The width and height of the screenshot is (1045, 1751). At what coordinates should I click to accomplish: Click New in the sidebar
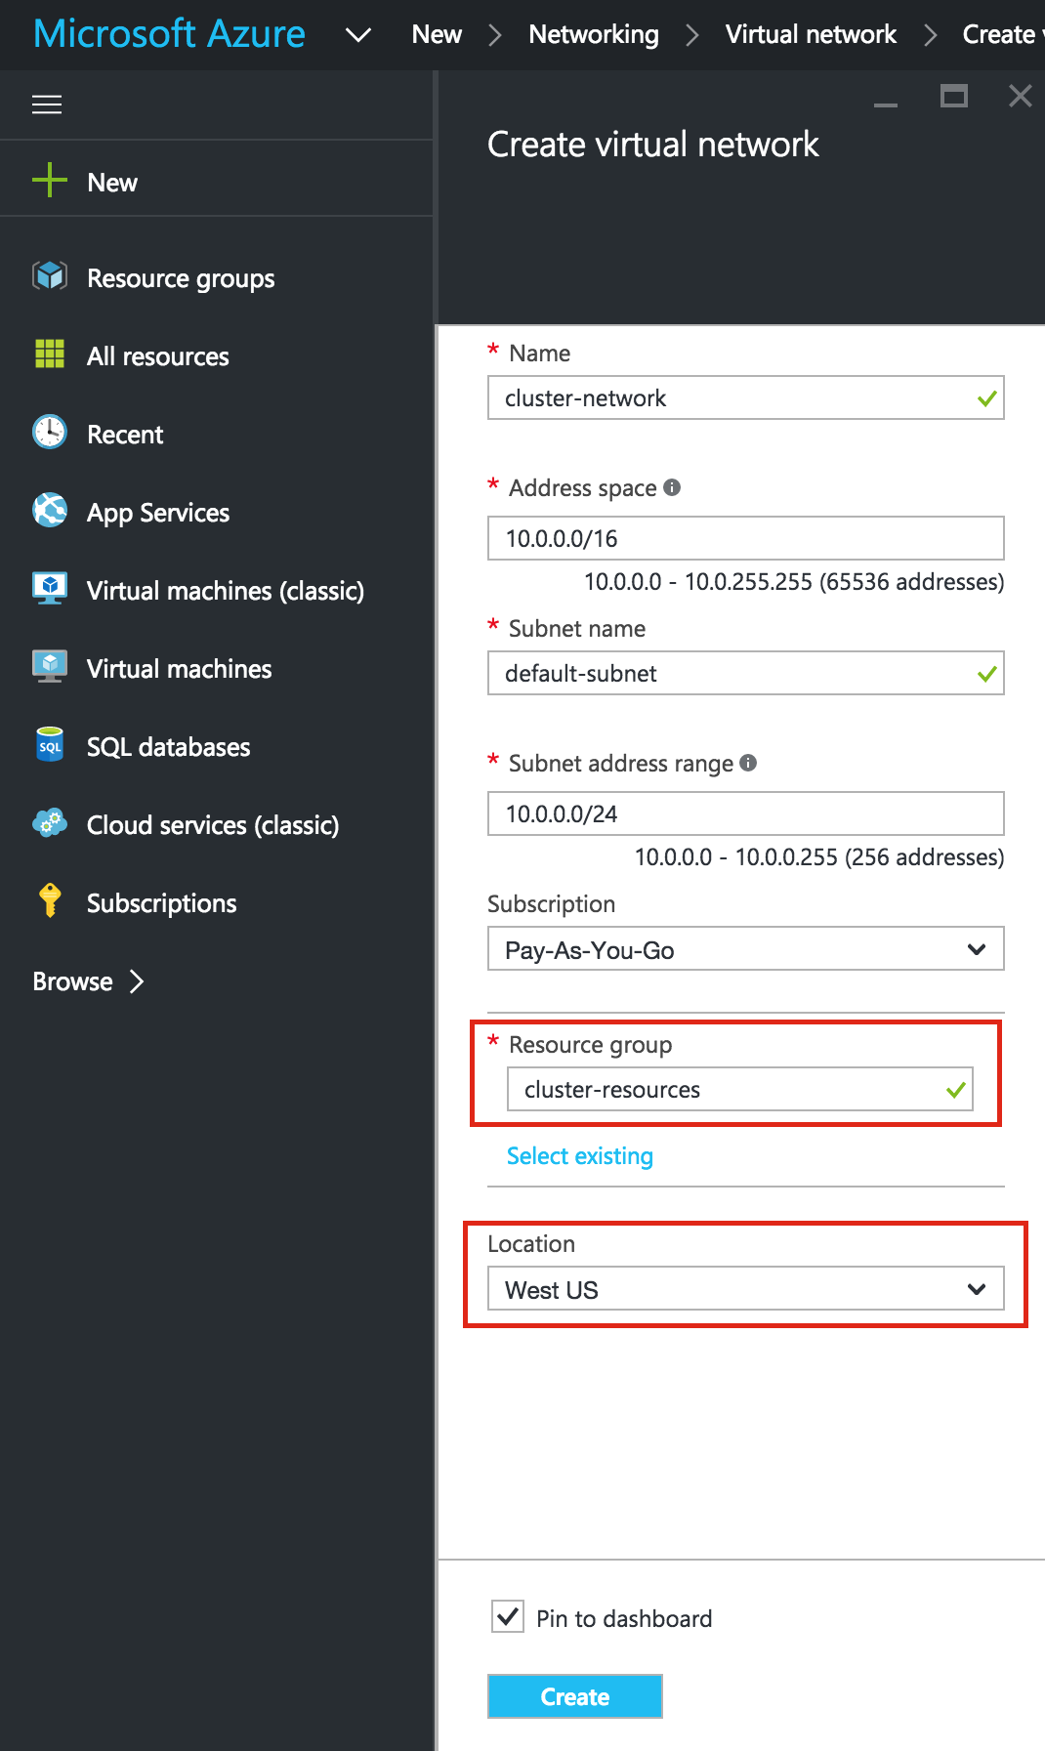(112, 183)
